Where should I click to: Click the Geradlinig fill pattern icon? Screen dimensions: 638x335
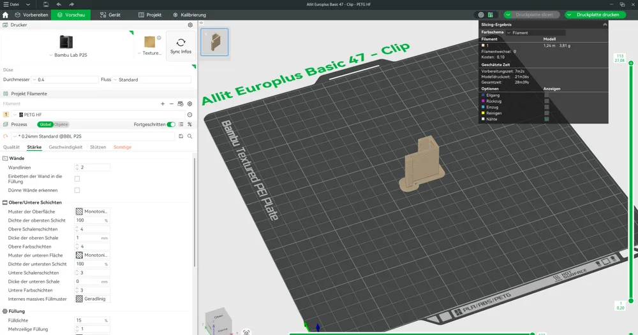(79, 299)
